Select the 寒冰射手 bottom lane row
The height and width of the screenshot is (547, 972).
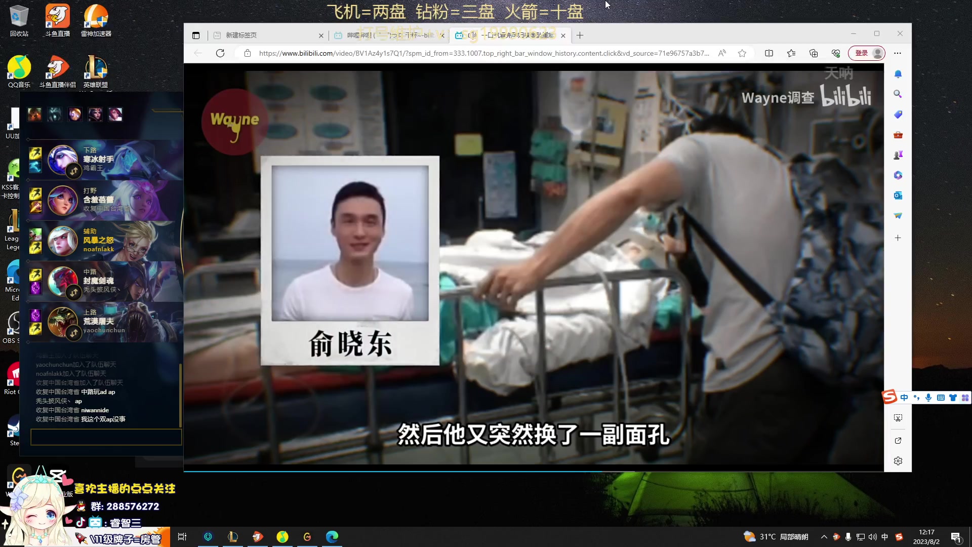[105, 160]
